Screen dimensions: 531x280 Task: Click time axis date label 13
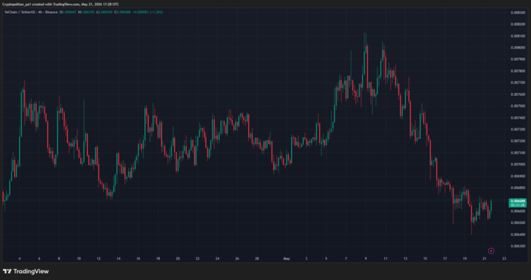click(405, 259)
